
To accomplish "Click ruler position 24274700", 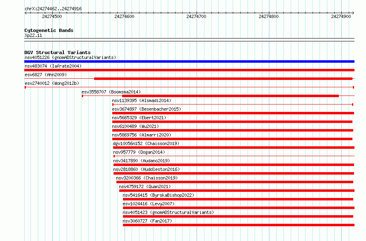I will (x=196, y=16).
